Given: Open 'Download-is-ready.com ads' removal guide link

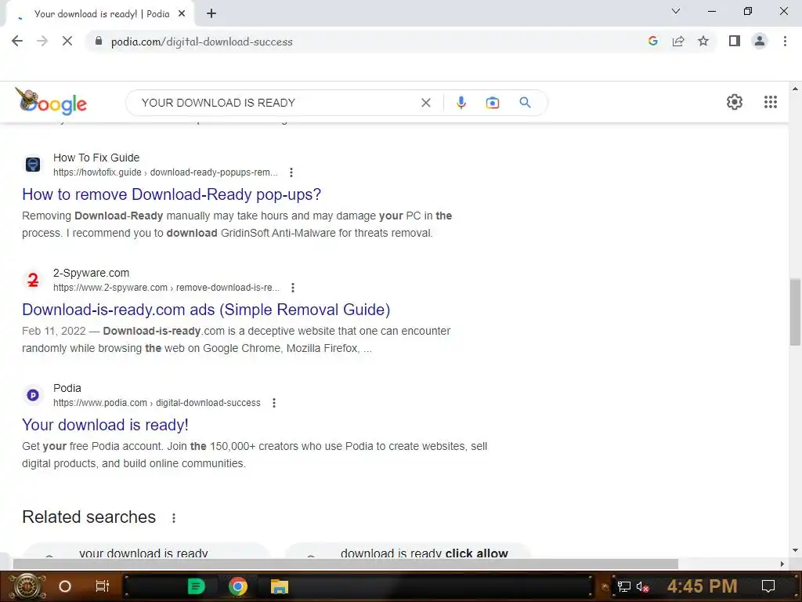Looking at the screenshot, I should [x=206, y=310].
